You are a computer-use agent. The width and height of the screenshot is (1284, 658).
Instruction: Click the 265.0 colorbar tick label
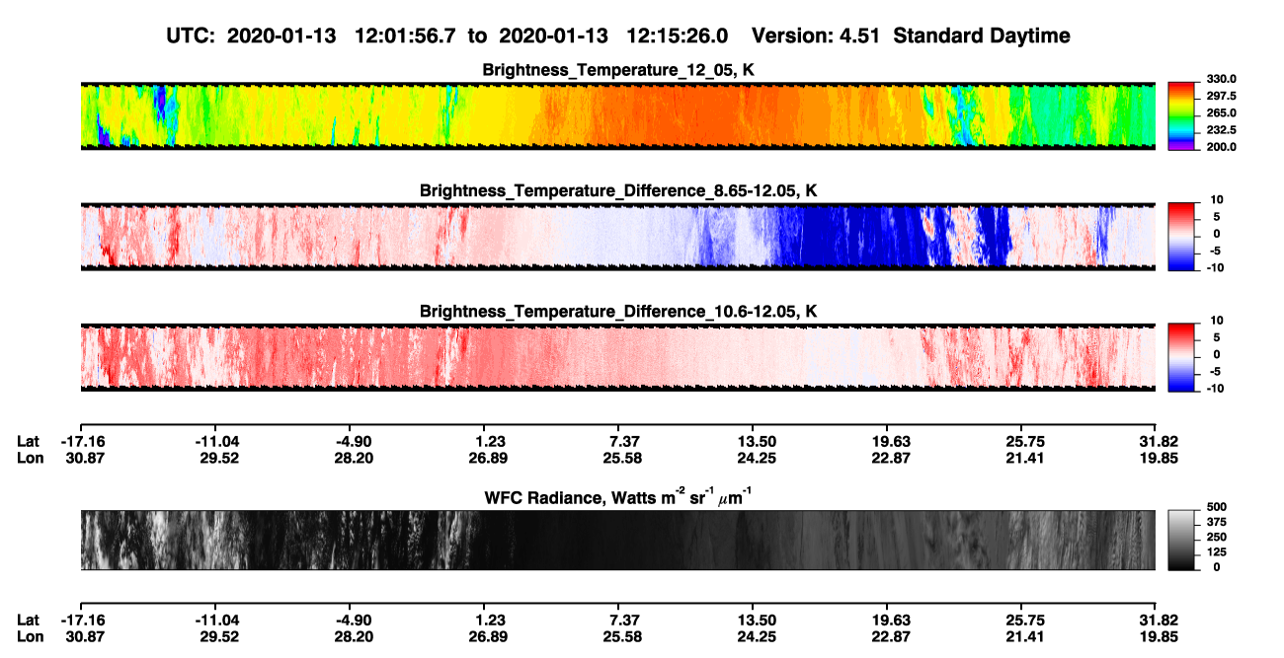pos(1221,113)
